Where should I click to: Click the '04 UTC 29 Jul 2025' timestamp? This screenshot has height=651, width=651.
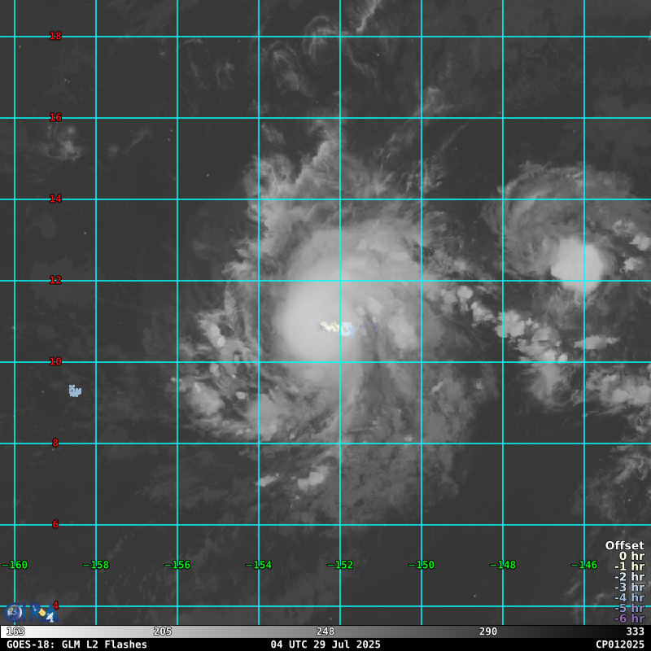[x=325, y=644]
